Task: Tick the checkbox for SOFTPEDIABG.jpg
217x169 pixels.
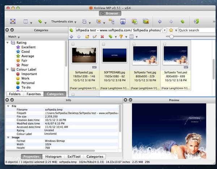Action: 103,44
